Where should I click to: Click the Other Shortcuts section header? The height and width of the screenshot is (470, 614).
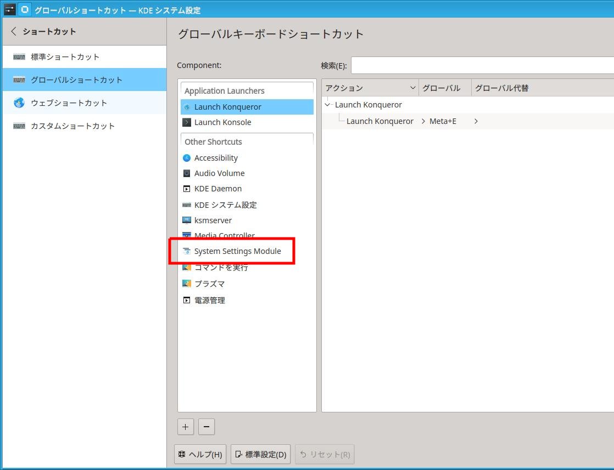pyautogui.click(x=247, y=142)
